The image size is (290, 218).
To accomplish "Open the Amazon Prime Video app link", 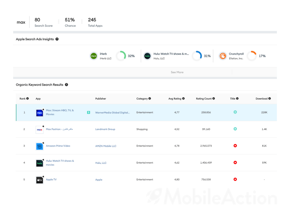I will click(x=58, y=146).
